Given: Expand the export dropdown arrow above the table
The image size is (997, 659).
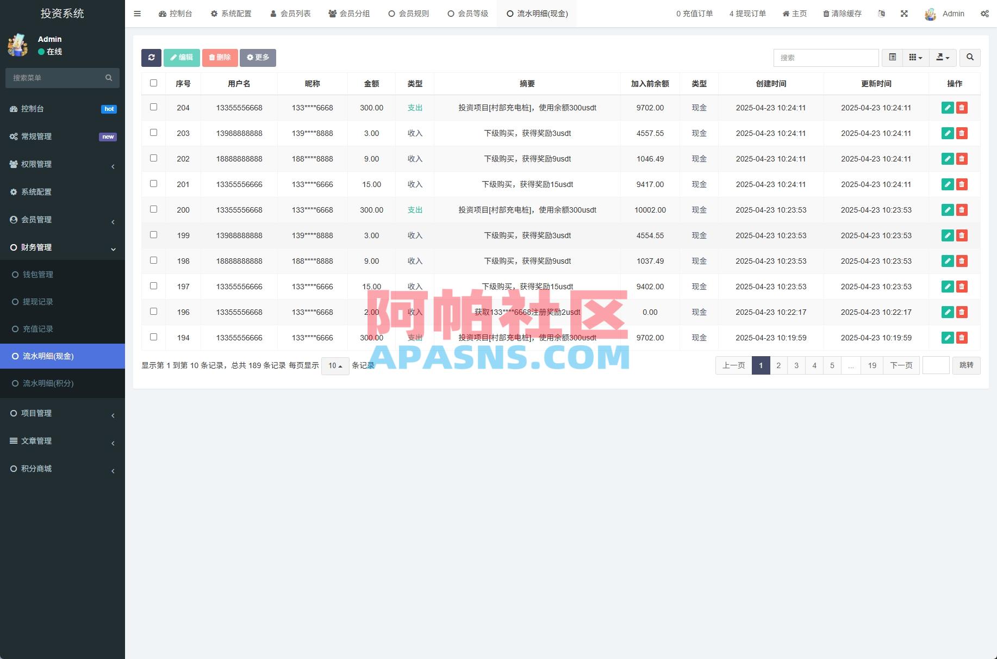Looking at the screenshot, I should tap(943, 58).
